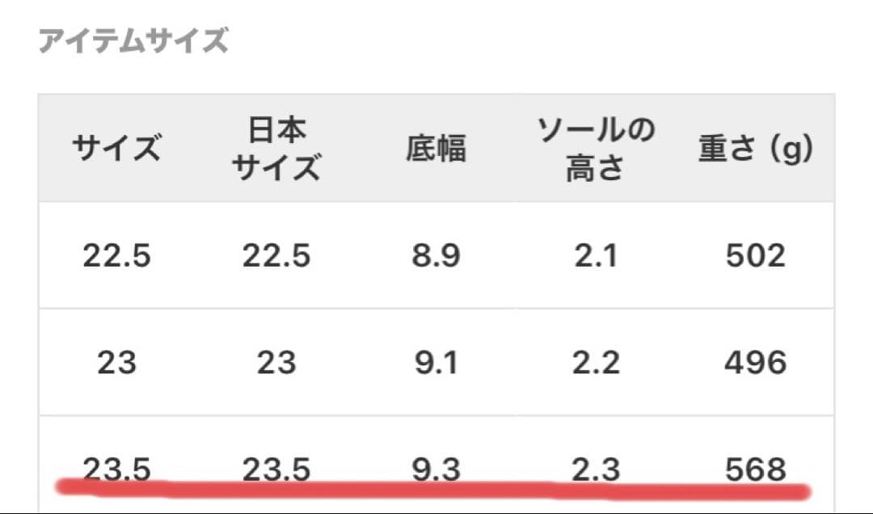Click the アイテムサイズ section heading
The height and width of the screenshot is (514, 873).
tap(133, 40)
